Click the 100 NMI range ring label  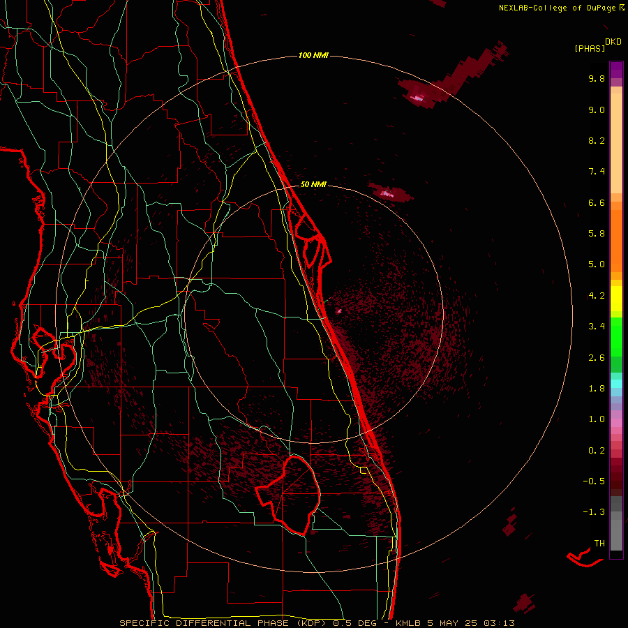coord(313,55)
